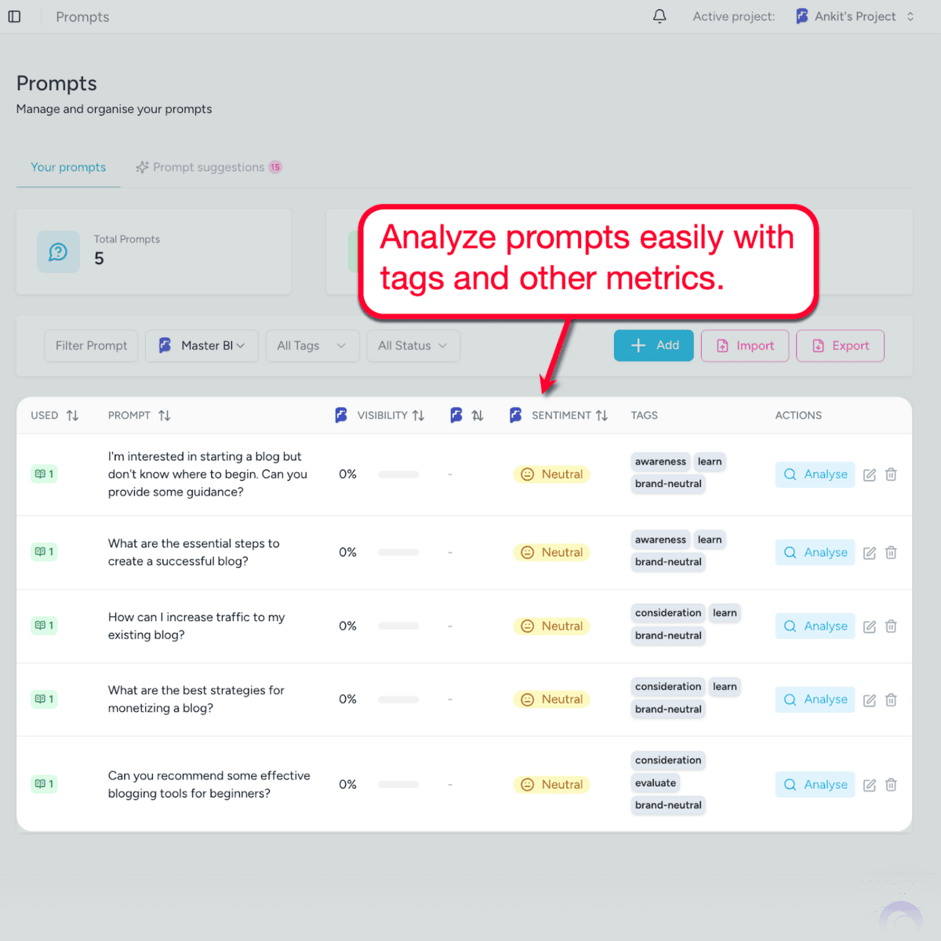Expand the All Status filter
The image size is (941, 941).
coord(412,346)
